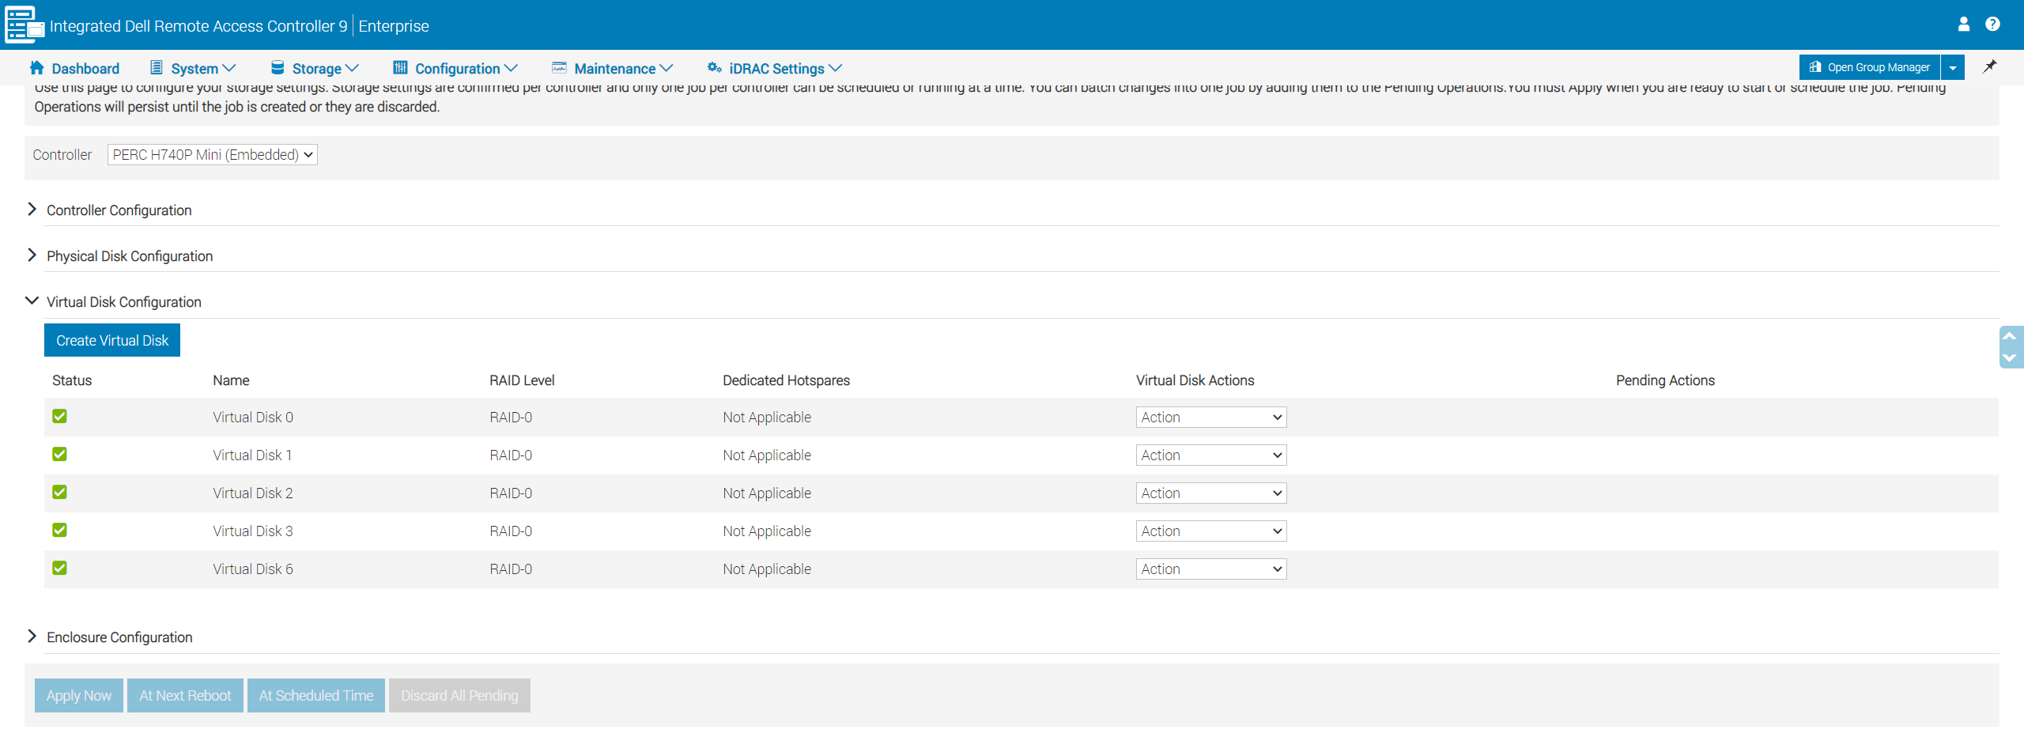Click the pin icon in the navigation bar

click(1990, 66)
